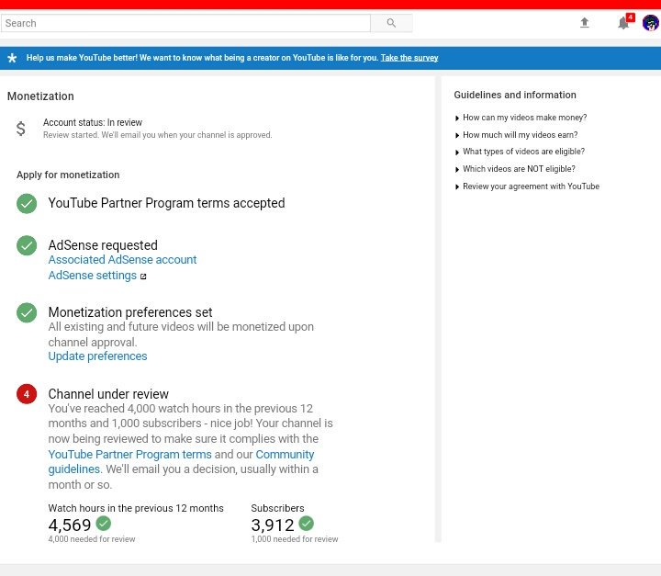Screen dimensions: 661x576
Task: Click the Update preferences link
Action: [x=97, y=356]
